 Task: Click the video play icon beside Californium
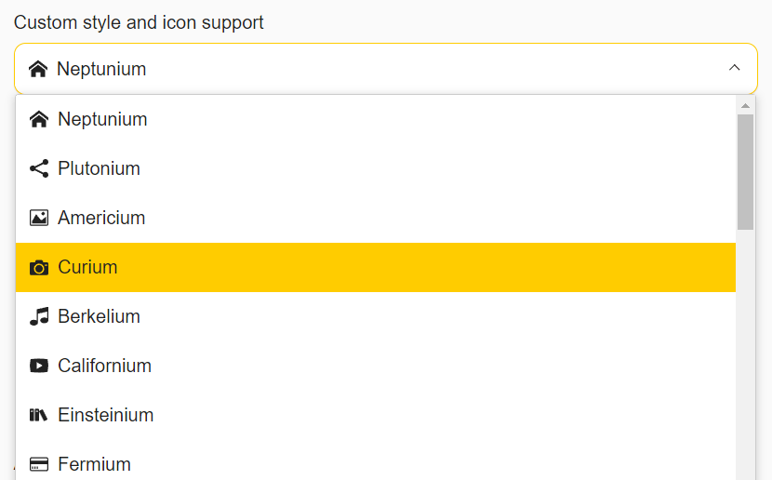[39, 366]
